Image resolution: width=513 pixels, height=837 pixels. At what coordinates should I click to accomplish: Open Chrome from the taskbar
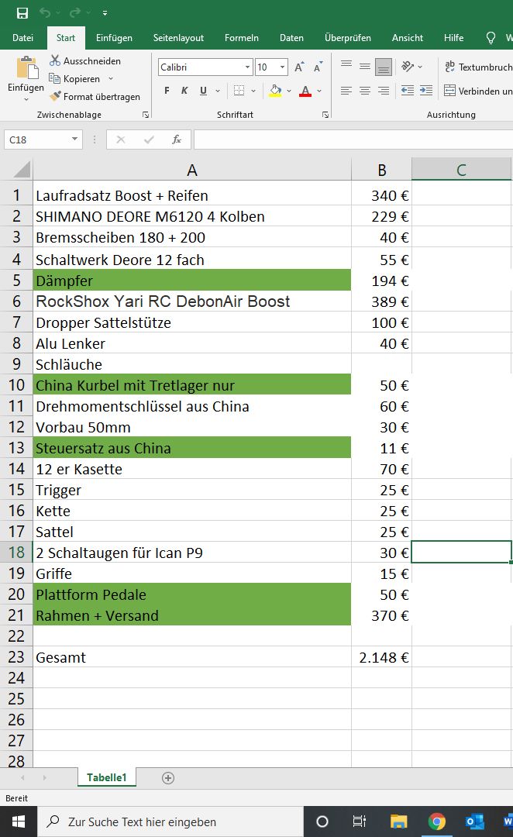(437, 821)
